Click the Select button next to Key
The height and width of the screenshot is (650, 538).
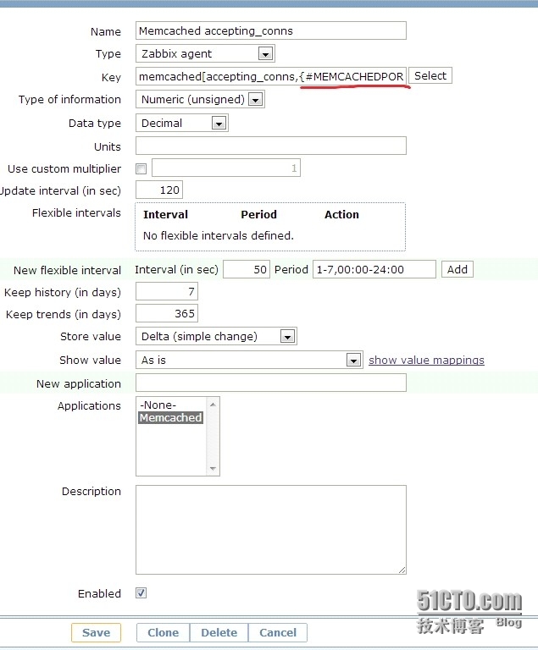coord(430,76)
